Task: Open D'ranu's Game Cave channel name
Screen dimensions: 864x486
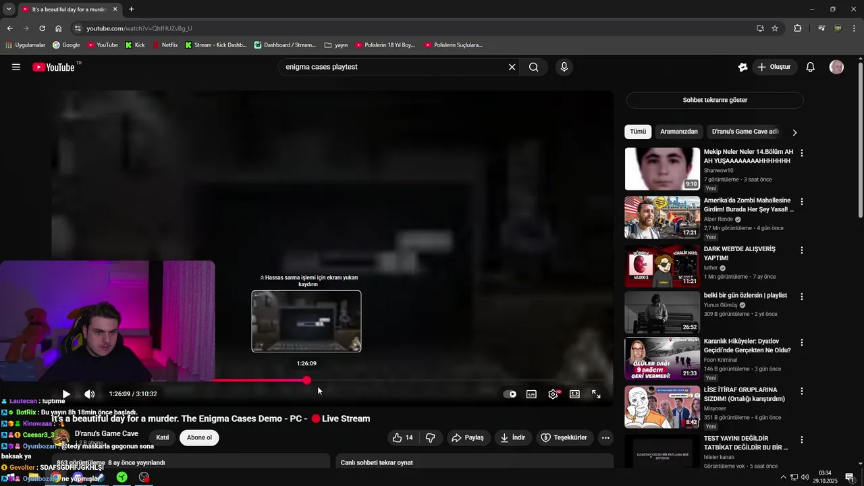Action: click(x=106, y=433)
